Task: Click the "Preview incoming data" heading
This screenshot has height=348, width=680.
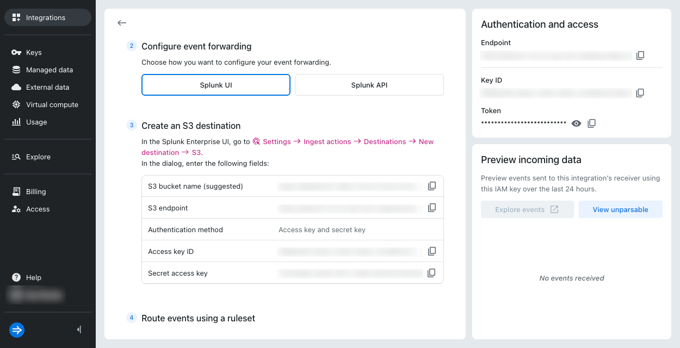Action: point(531,160)
